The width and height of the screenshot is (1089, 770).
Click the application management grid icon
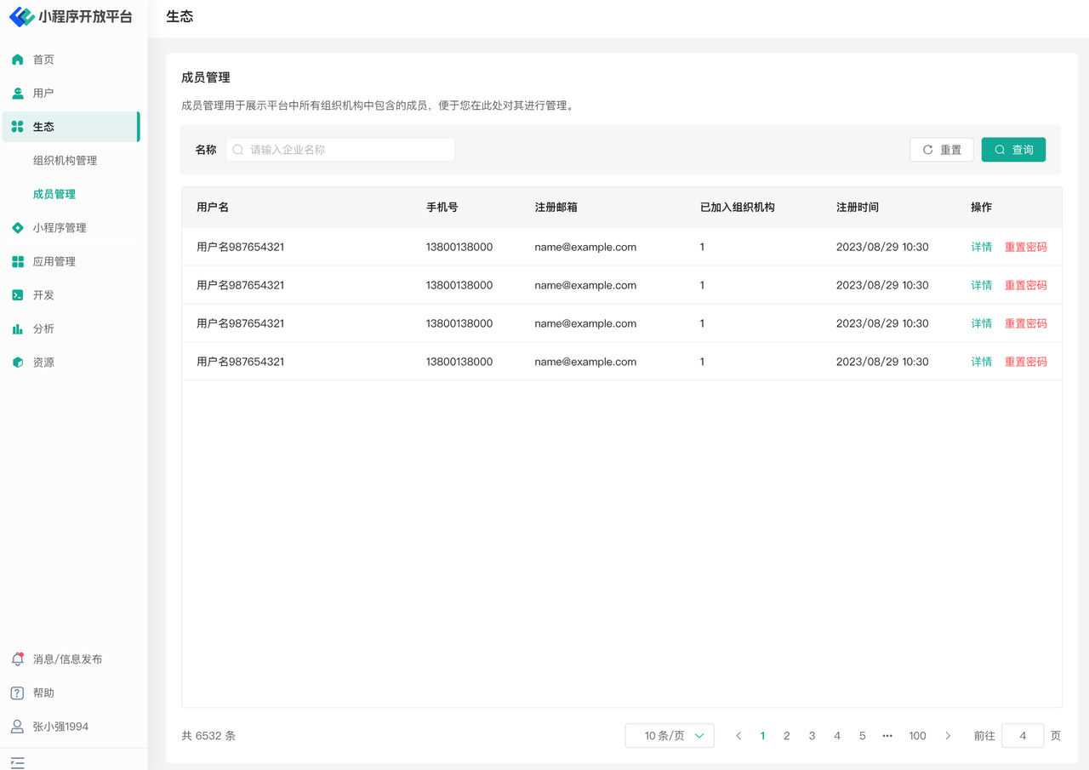[18, 262]
